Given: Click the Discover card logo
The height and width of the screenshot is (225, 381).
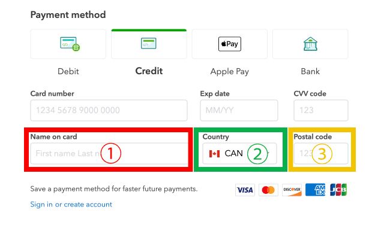Looking at the screenshot, I should [292, 190].
